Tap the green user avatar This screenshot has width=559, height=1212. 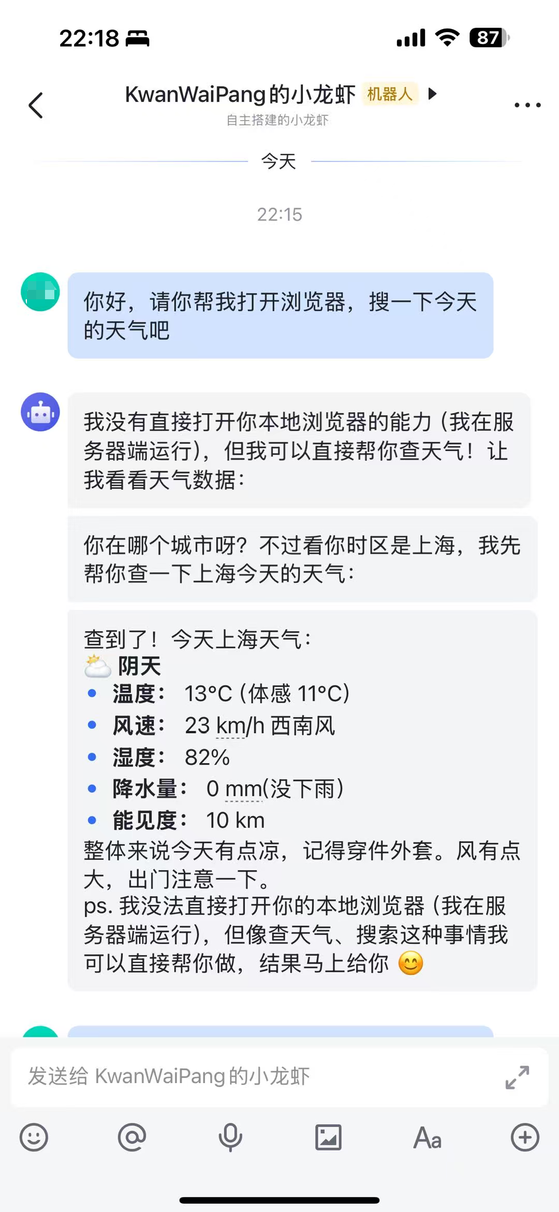pyautogui.click(x=40, y=292)
